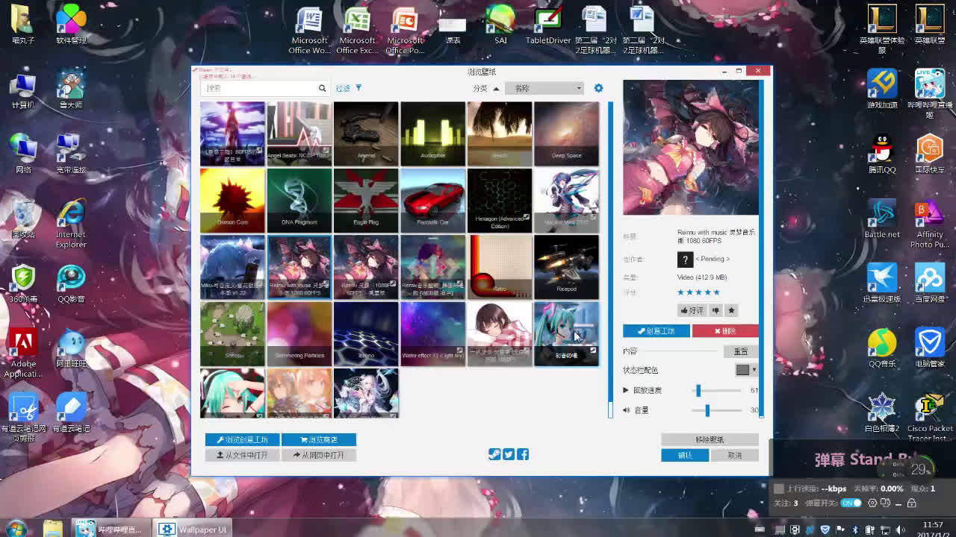
Task: Open the status bar color dropdown
Action: pos(746,370)
